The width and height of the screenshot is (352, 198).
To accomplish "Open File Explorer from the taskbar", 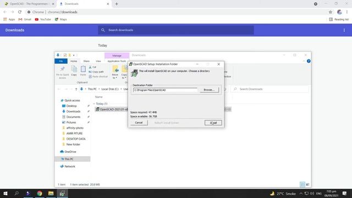I will (x=51, y=193).
